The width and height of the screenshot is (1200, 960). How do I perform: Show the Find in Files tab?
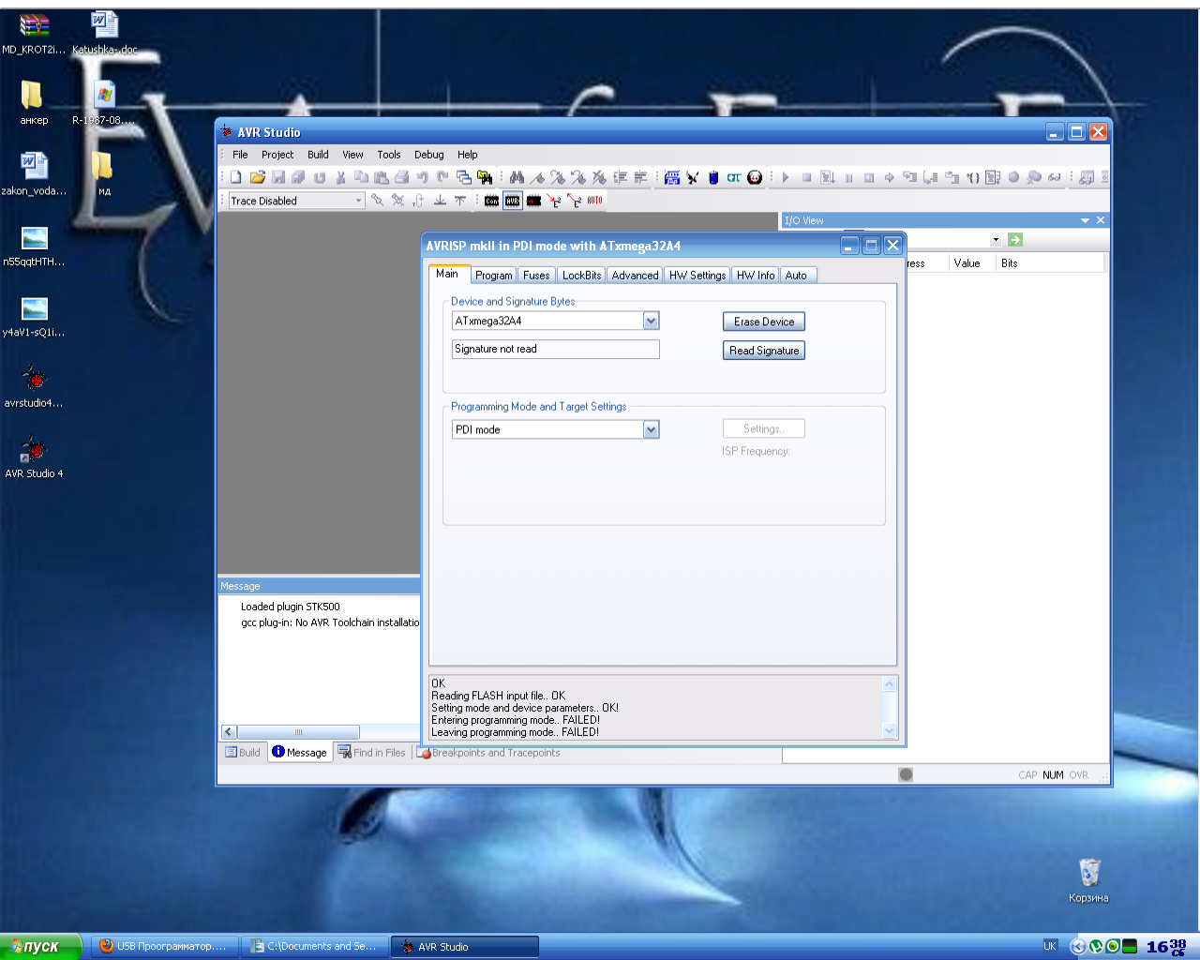pyautogui.click(x=372, y=752)
